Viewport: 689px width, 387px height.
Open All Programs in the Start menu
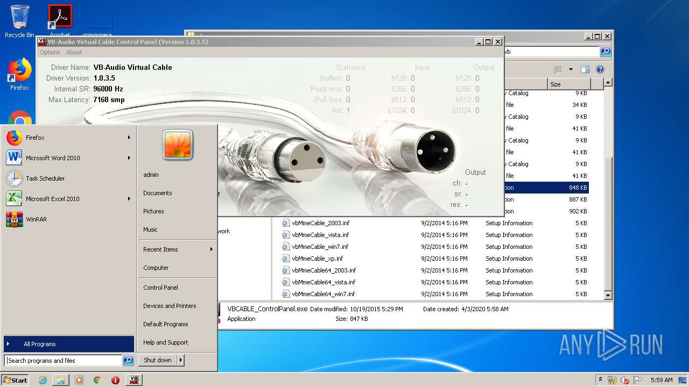point(69,344)
